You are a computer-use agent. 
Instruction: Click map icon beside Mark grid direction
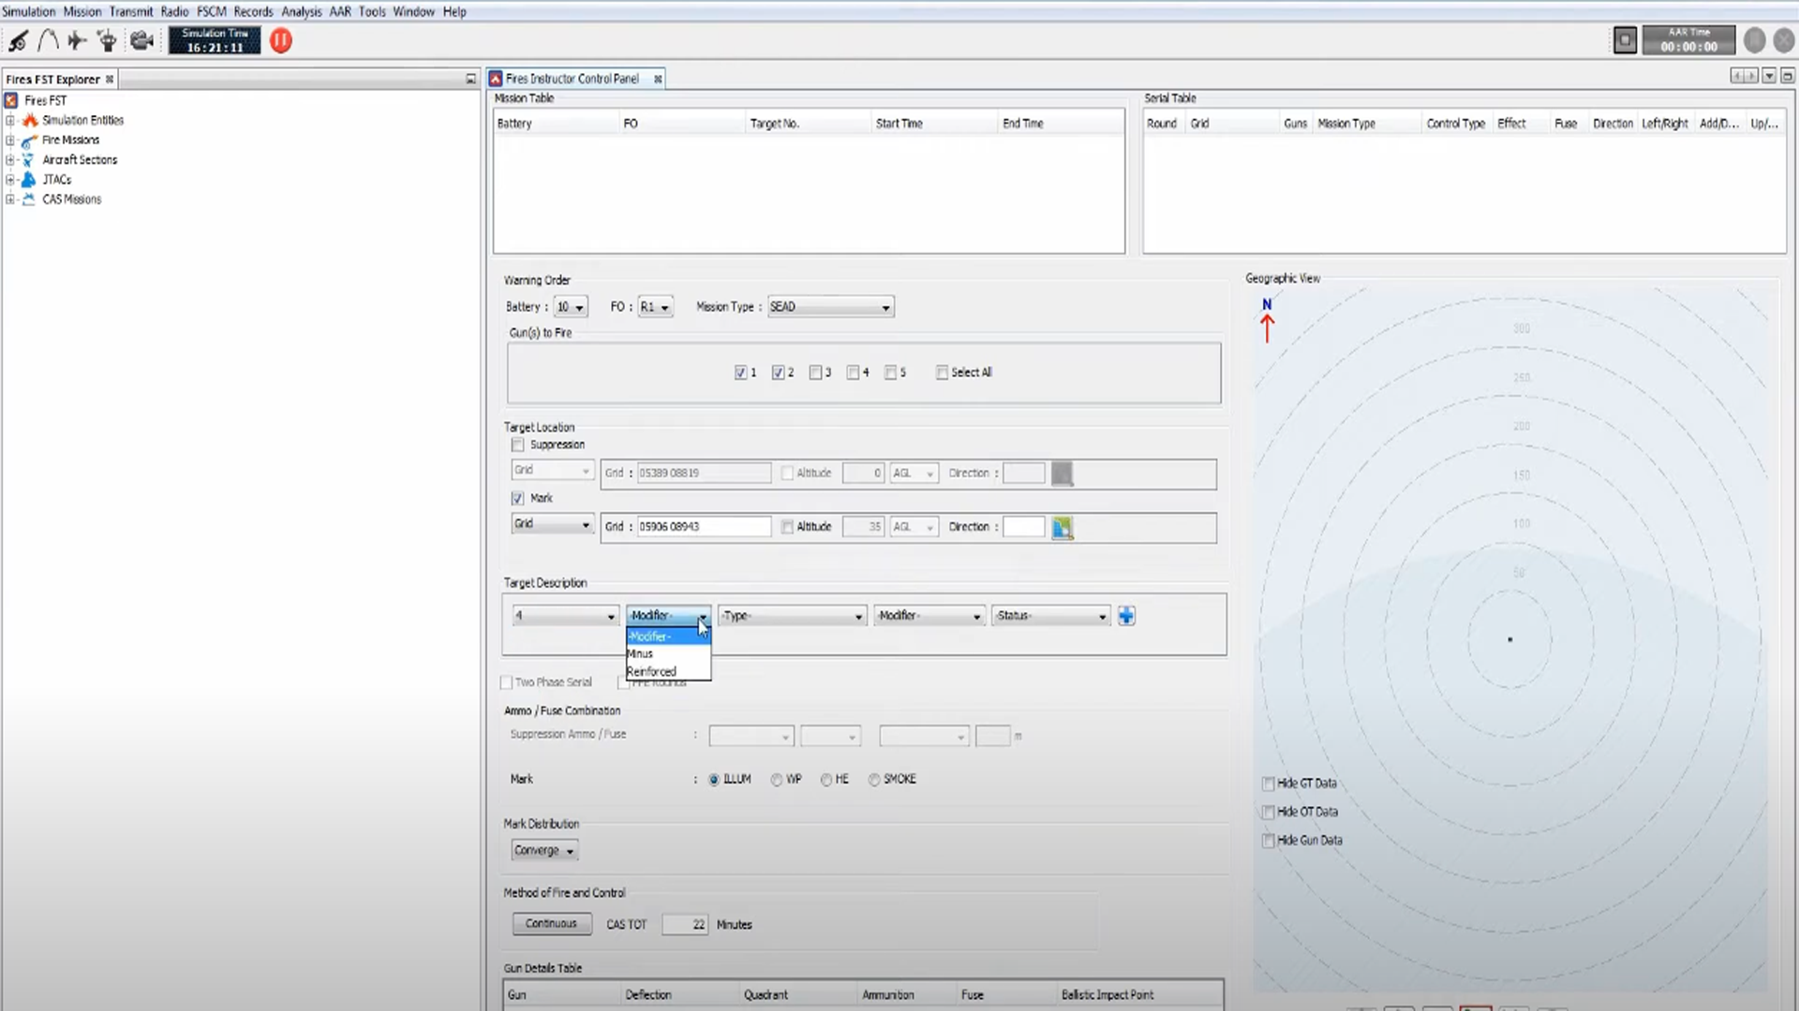(1062, 528)
